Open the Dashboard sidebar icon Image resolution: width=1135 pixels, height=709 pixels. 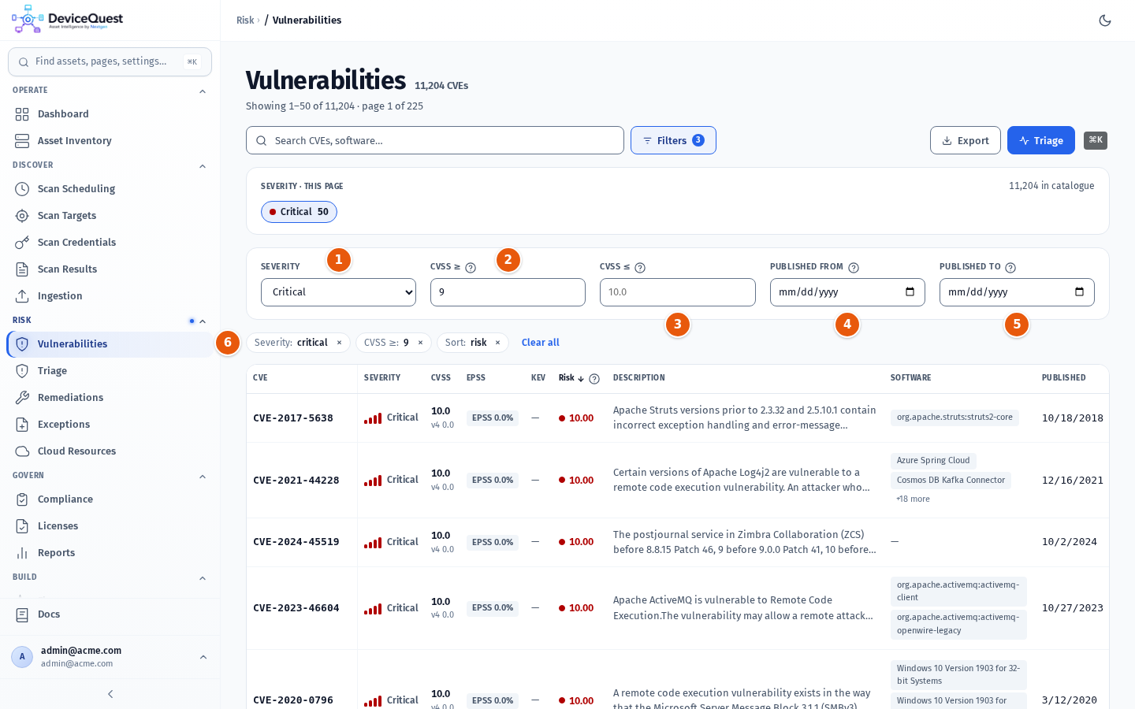[22, 114]
